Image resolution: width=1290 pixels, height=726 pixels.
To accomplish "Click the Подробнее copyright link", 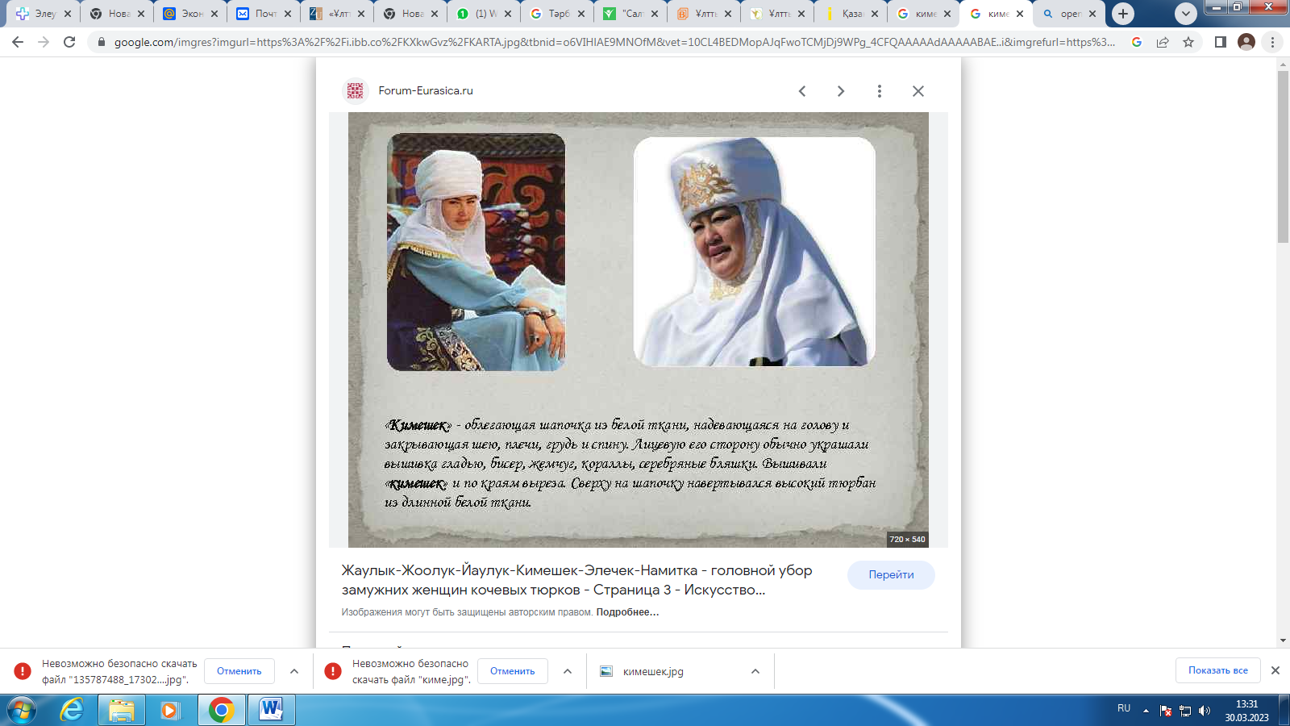I will [x=627, y=612].
